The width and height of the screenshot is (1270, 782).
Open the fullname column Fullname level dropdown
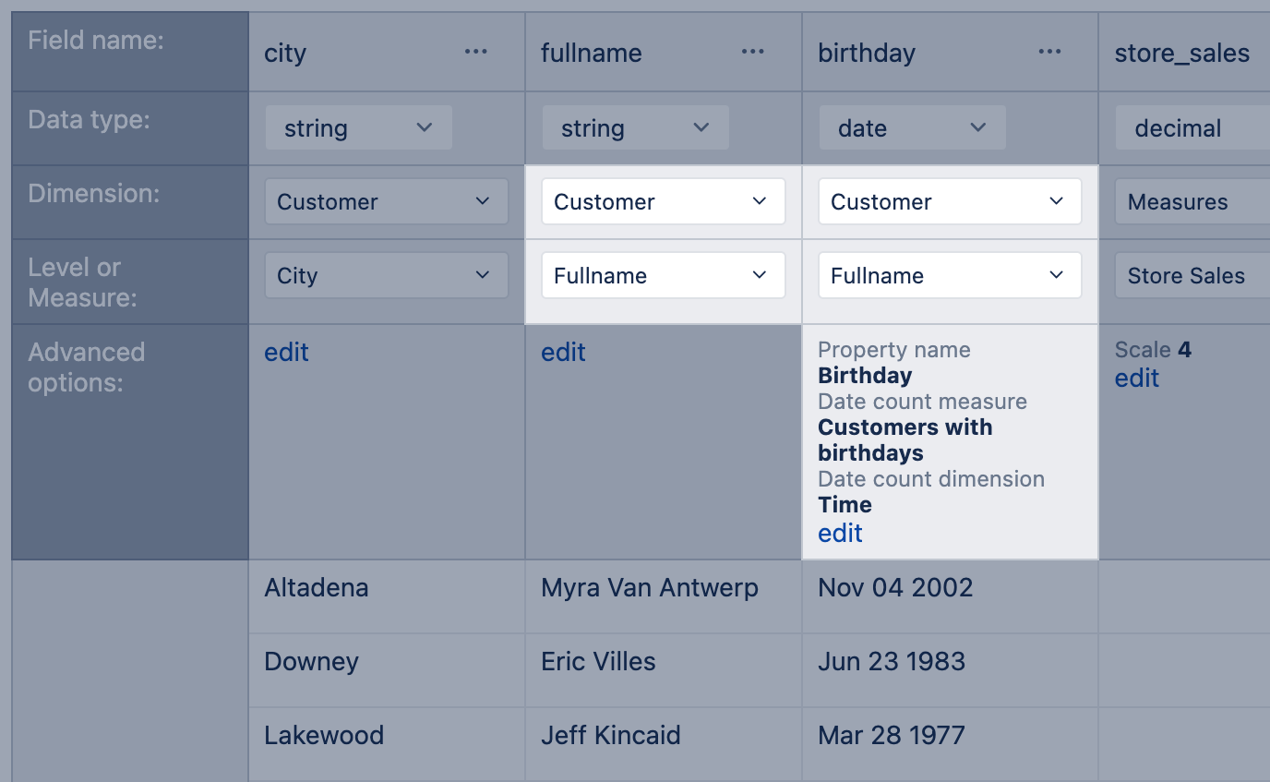pyautogui.click(x=663, y=276)
